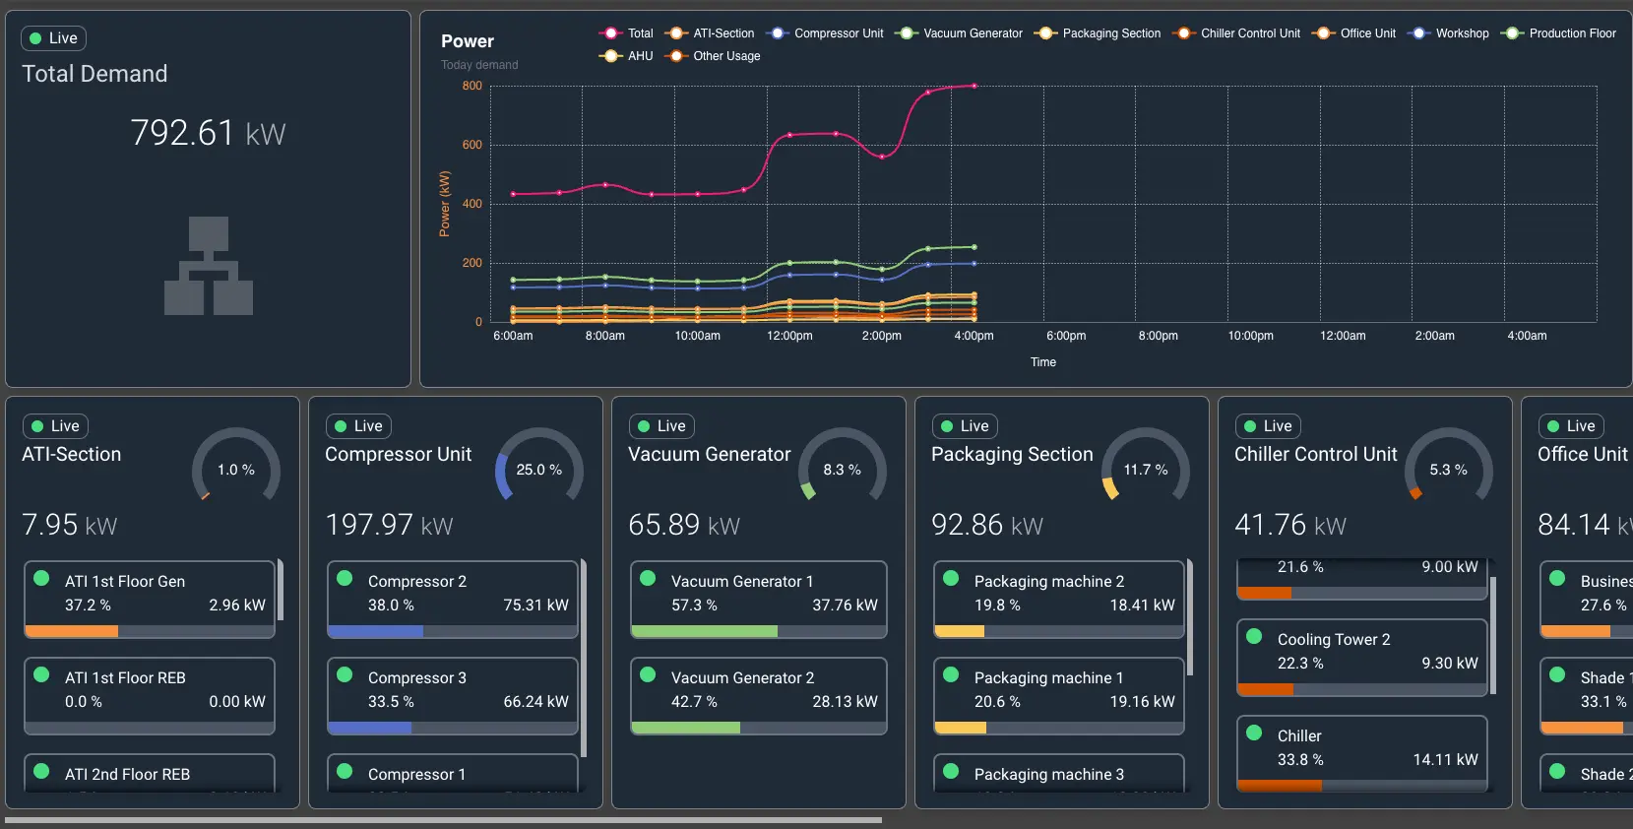Toggle Chiller Control Unit legend entry
This screenshot has height=829, width=1633.
point(1236,33)
